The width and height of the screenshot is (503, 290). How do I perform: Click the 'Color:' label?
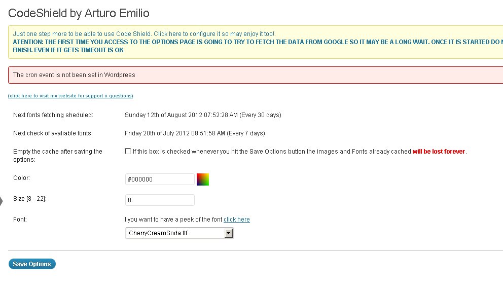tap(21, 178)
